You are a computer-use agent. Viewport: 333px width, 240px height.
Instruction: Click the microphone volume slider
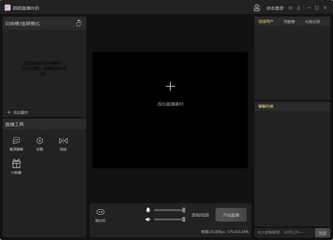tap(169, 210)
